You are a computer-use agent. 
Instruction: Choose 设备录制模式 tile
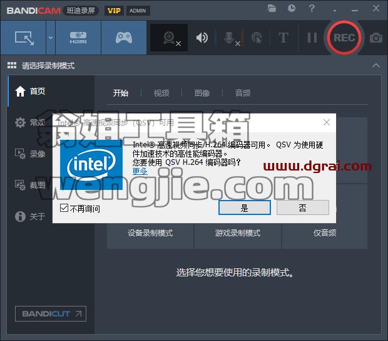pyautogui.click(x=150, y=233)
